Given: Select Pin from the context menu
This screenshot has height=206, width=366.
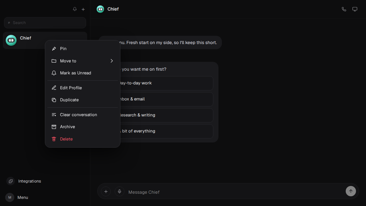Looking at the screenshot, I should point(83,49).
